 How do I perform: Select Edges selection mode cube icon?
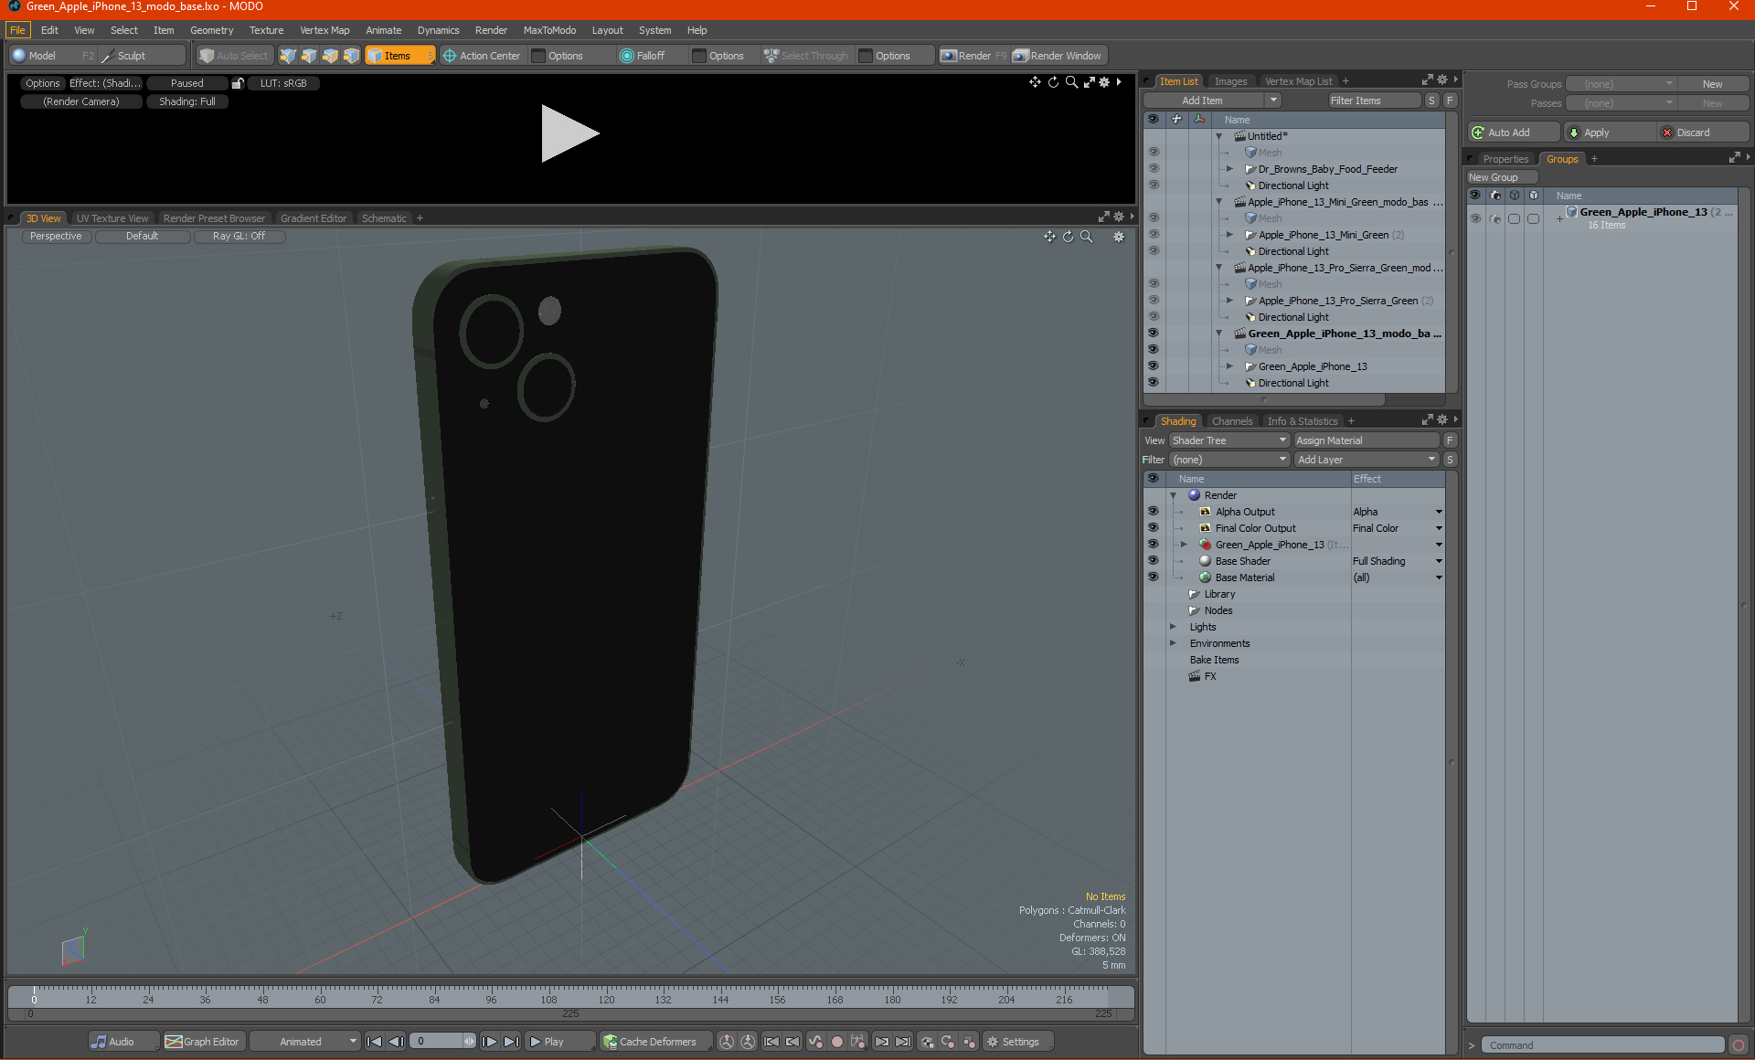(x=309, y=56)
